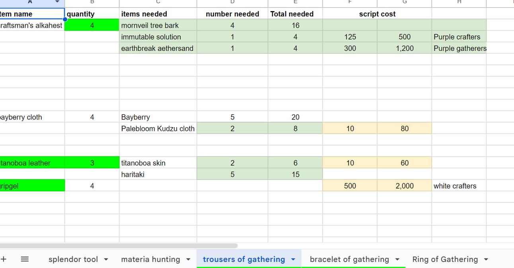The height and width of the screenshot is (268, 514).
Task: Open the bracelet of gathering tab dropdown arrow
Action: pos(397,260)
